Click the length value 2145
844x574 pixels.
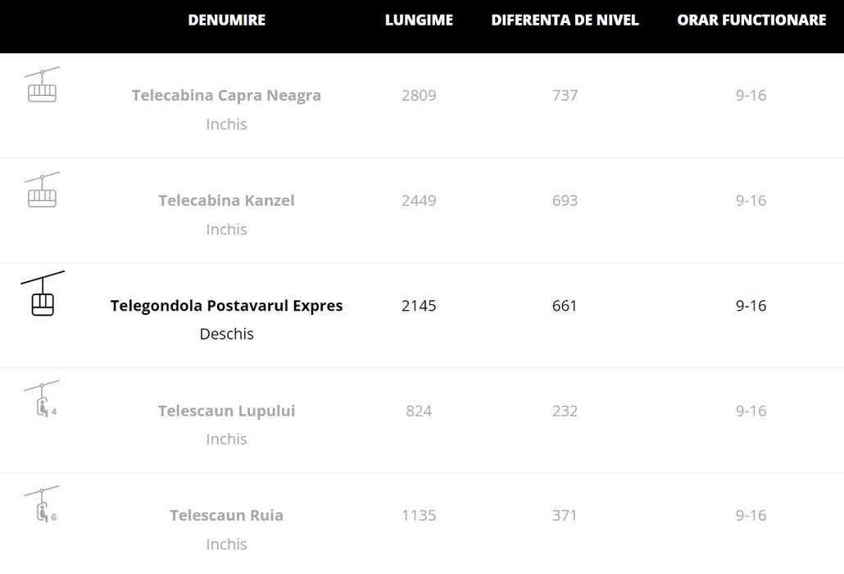[419, 306]
